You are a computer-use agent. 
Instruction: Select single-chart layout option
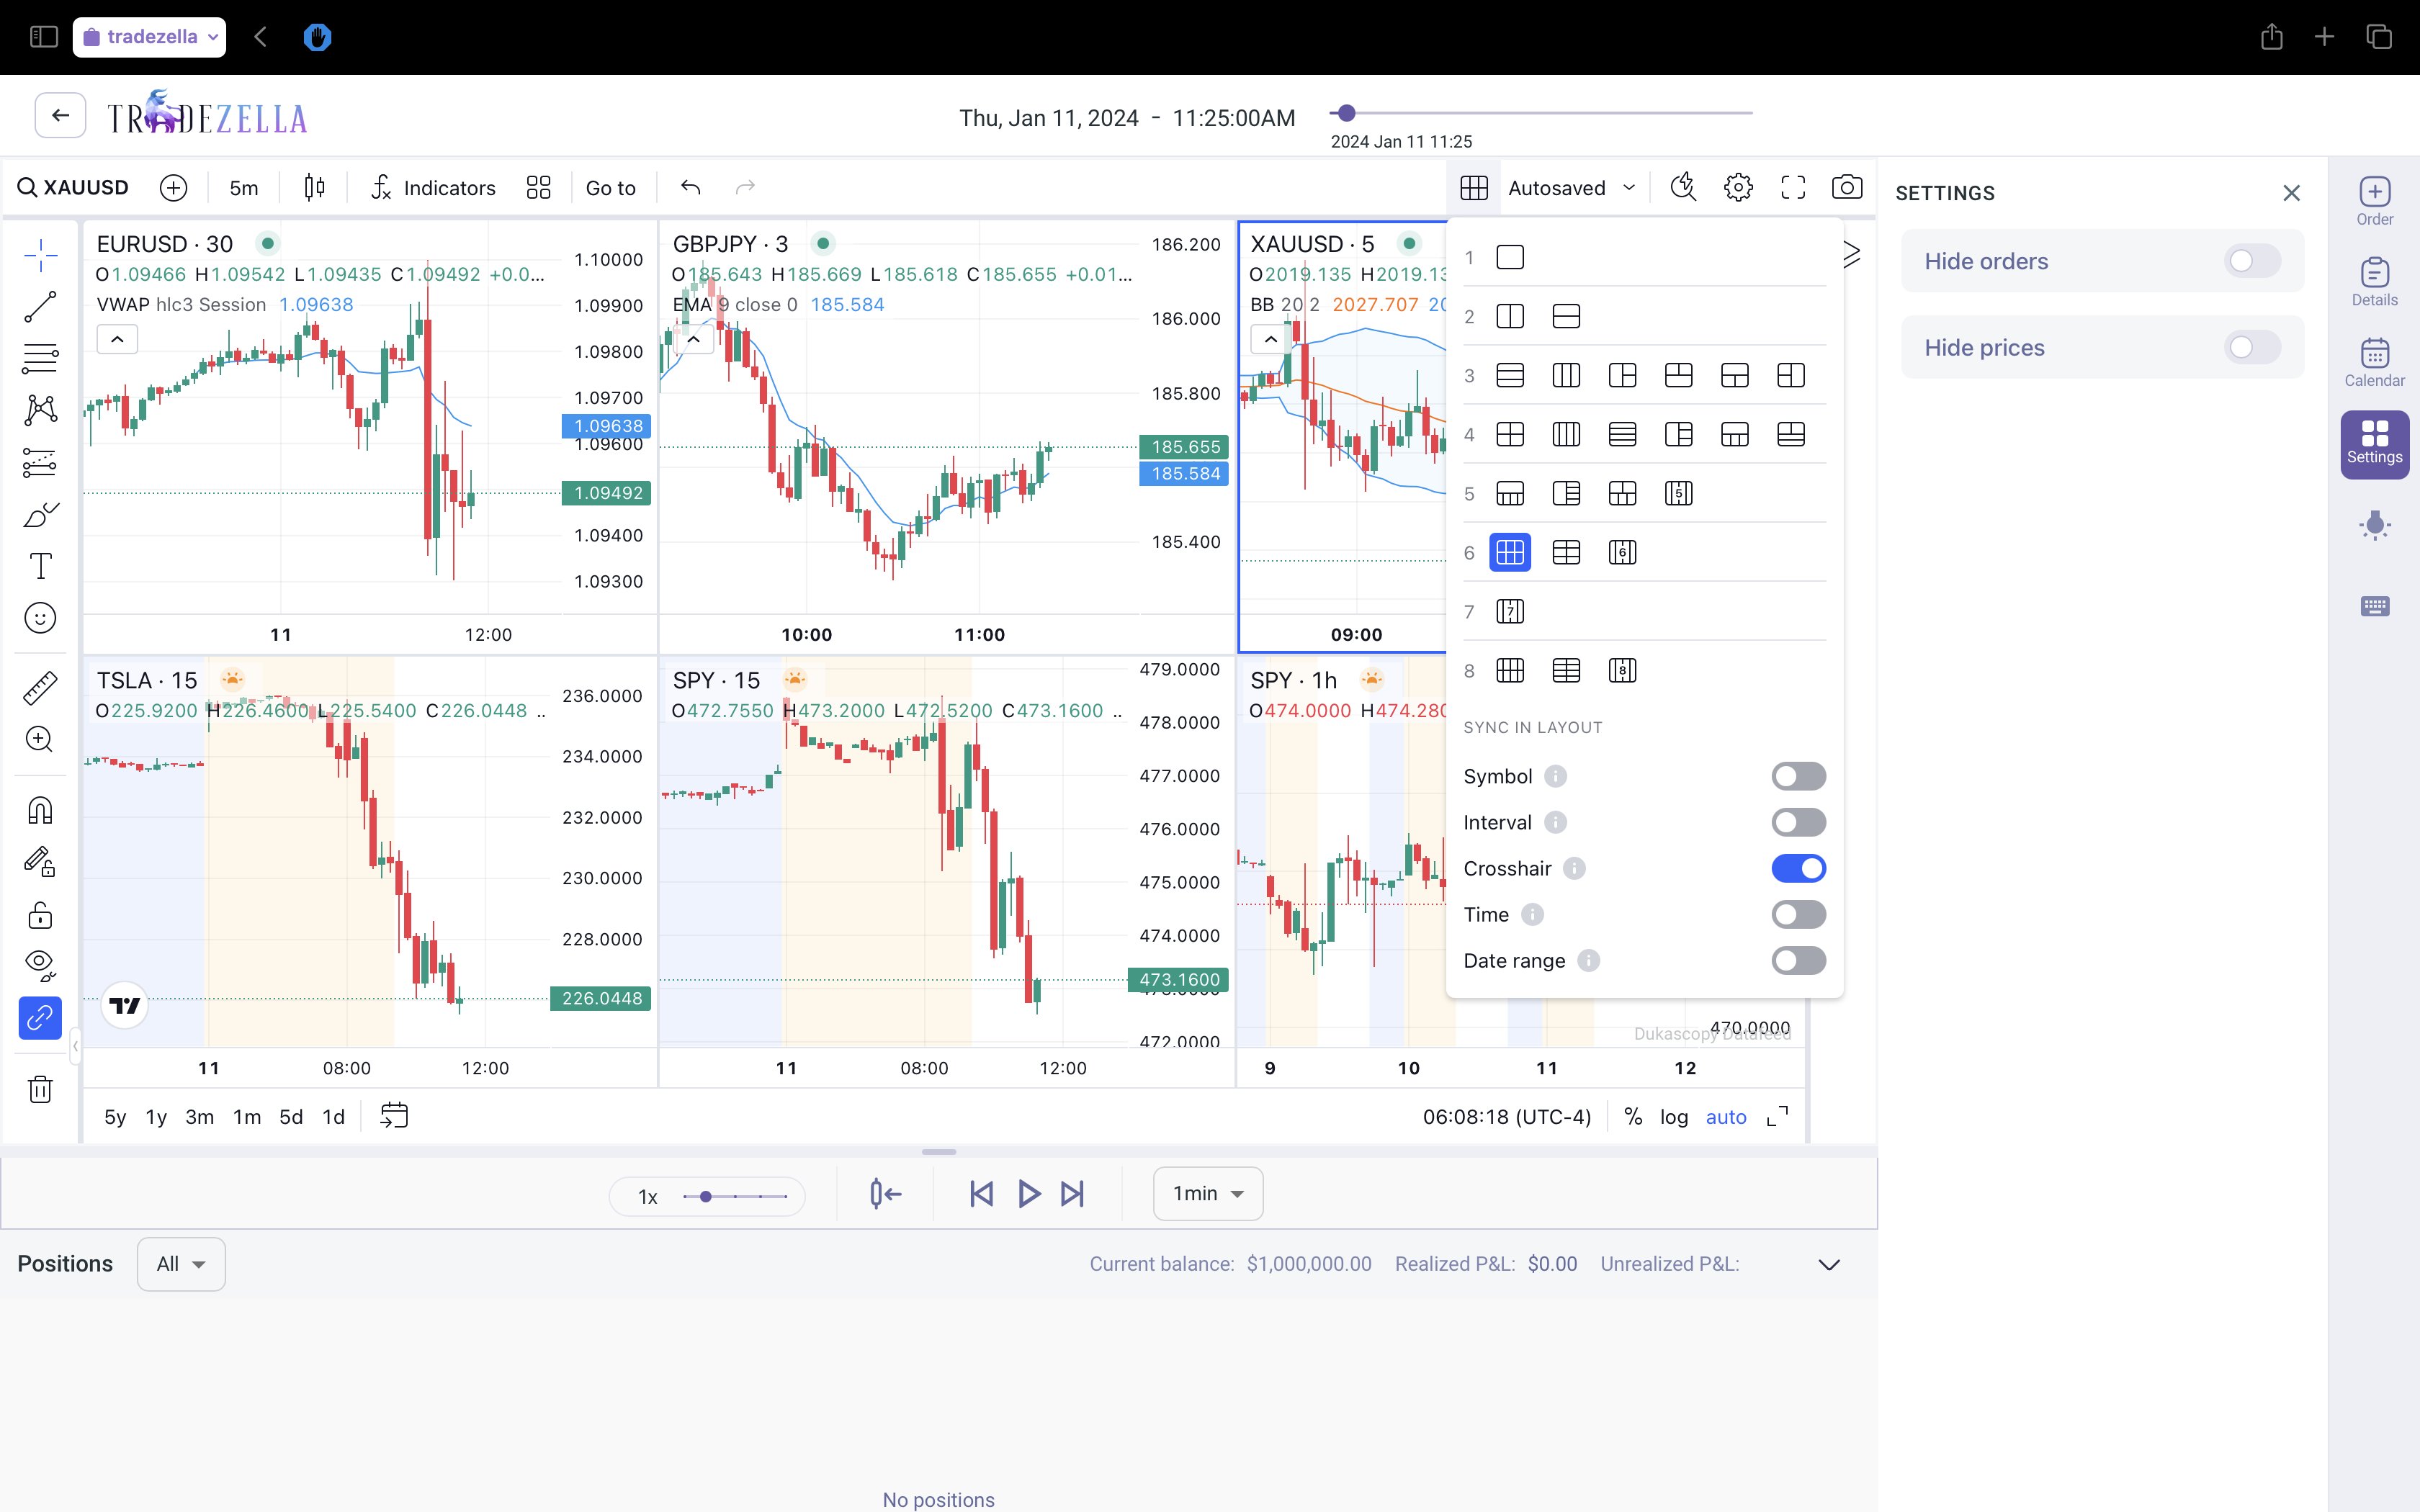click(x=1510, y=257)
